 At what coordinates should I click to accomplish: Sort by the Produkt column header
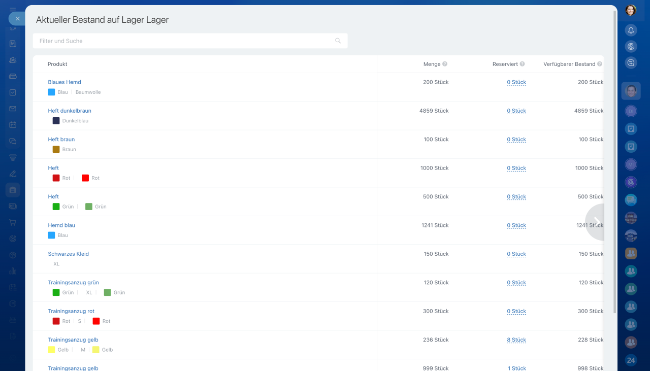tap(57, 64)
